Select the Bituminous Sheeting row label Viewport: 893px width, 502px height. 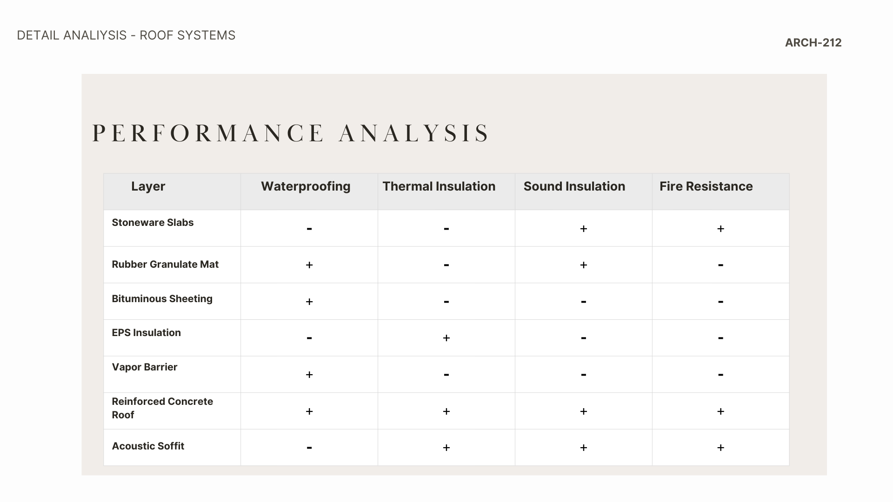(x=162, y=299)
